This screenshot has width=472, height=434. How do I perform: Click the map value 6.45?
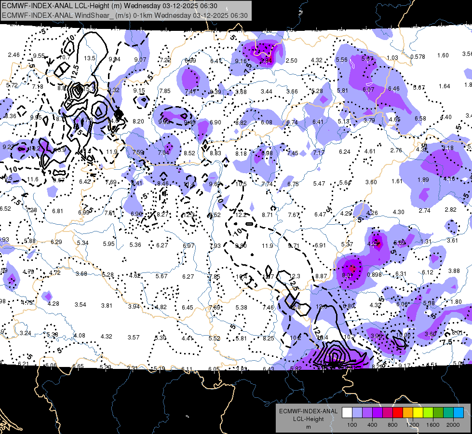187,308
